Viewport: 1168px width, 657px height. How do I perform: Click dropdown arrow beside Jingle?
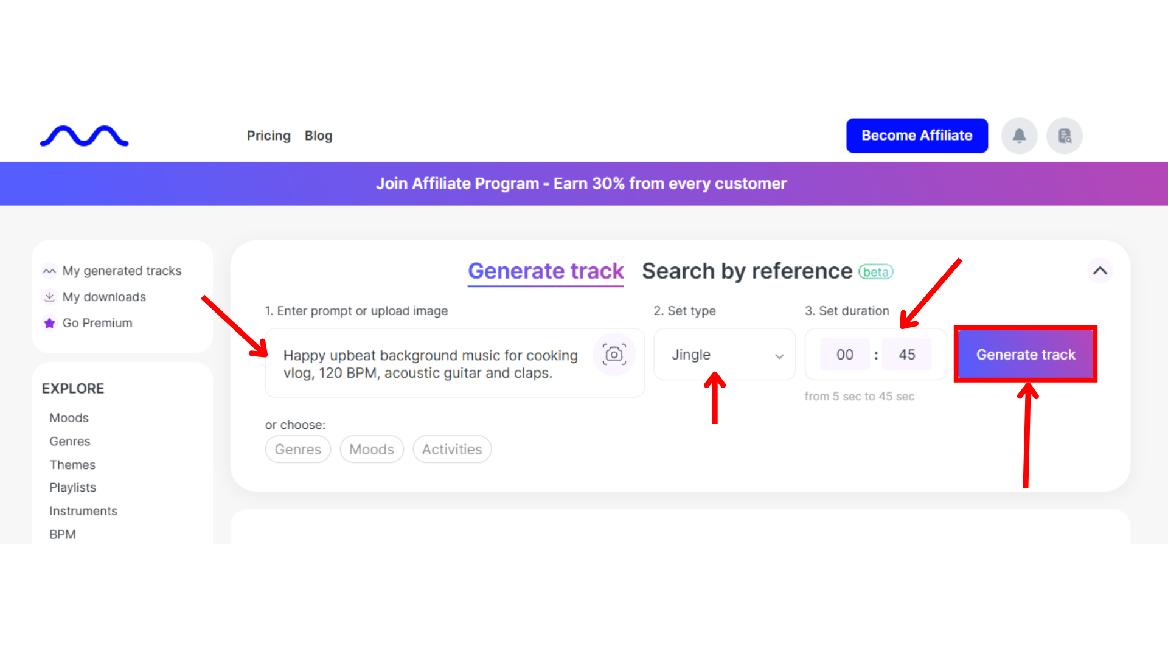point(779,356)
